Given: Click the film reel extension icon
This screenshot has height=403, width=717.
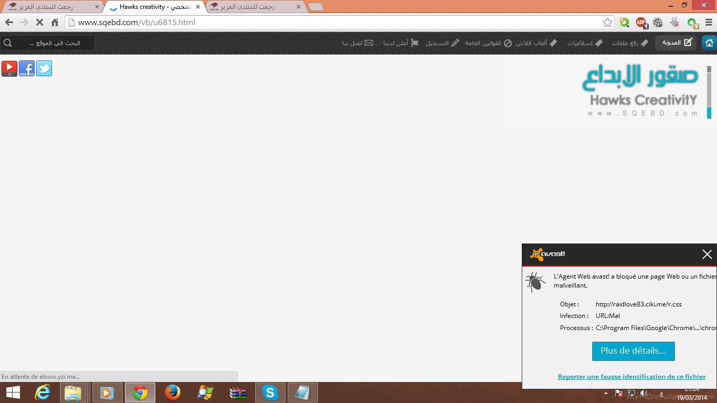Looking at the screenshot, I should 658,23.
